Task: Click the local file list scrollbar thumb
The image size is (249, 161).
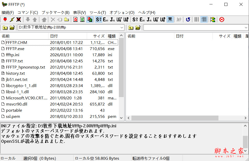Action: 121,68
